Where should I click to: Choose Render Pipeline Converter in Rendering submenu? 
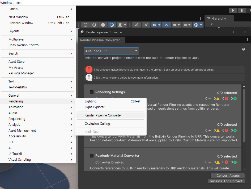pos(110,115)
